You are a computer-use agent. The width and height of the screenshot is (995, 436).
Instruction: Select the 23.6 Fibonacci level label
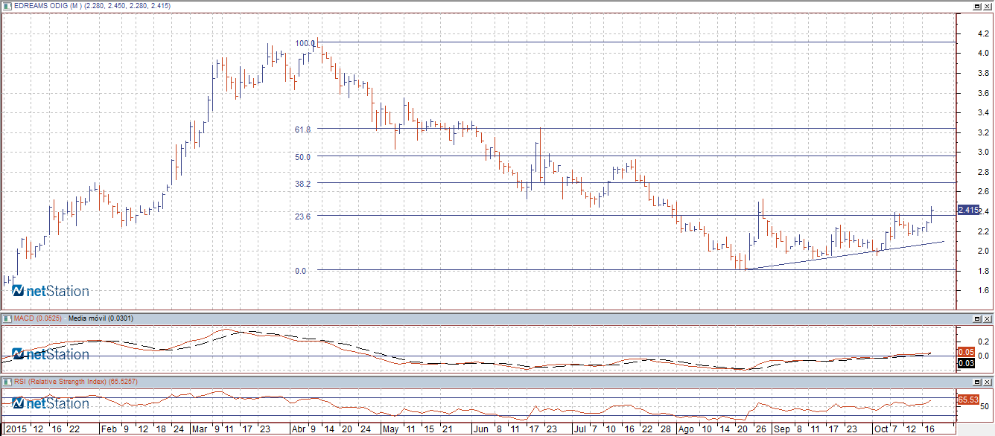[302, 216]
